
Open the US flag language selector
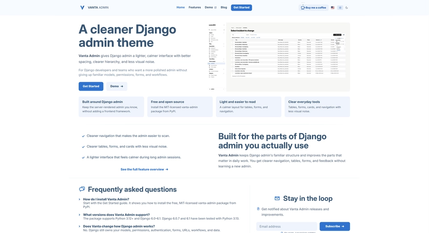coord(332,8)
